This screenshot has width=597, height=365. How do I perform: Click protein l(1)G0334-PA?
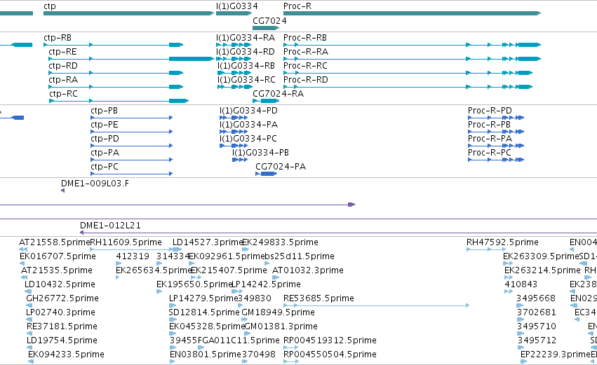(234, 132)
